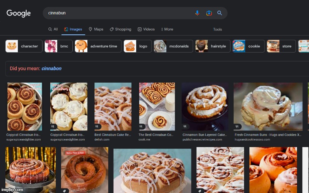Select the 'mcdonalds' filter chip

pos(173,46)
